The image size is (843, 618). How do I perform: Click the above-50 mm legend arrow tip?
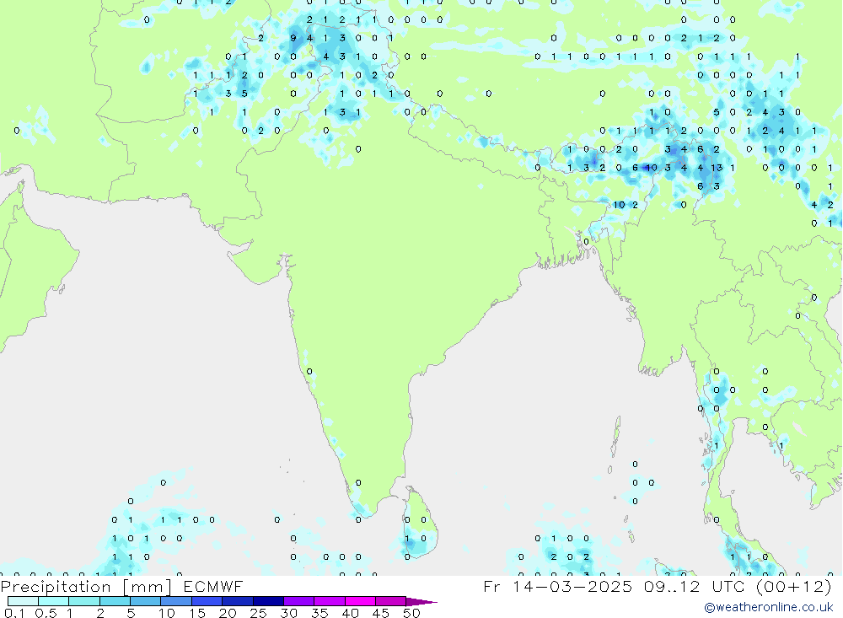pos(422,602)
